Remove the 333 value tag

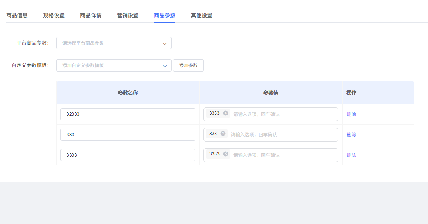[x=223, y=134]
